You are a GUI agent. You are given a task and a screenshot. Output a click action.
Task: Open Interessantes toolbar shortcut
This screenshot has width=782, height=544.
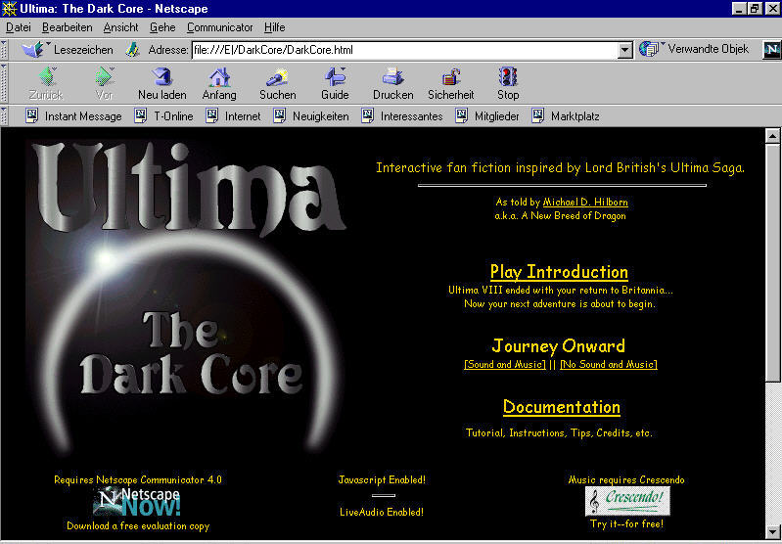[x=402, y=116]
